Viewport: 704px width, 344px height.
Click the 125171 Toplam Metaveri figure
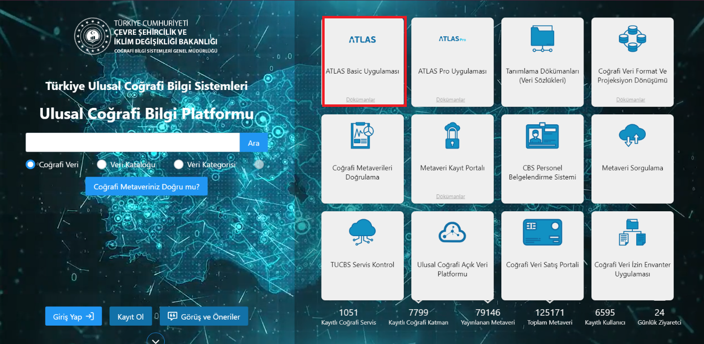click(x=550, y=317)
